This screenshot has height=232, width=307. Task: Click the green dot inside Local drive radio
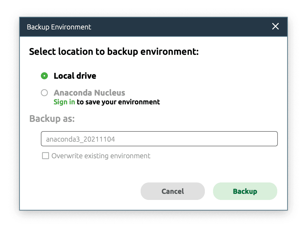click(44, 76)
